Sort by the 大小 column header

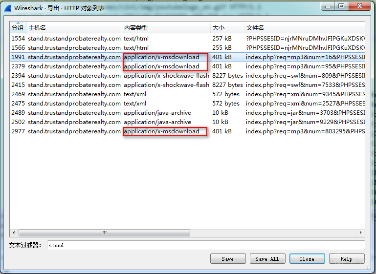tap(227, 27)
